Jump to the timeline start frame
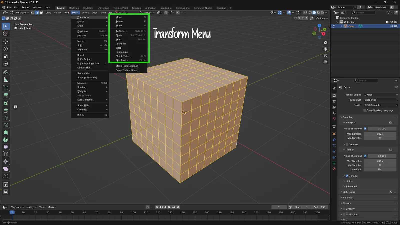The image size is (400, 225). pyautogui.click(x=157, y=207)
